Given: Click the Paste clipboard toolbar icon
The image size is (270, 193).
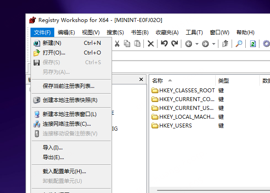Looking at the screenshot, I should click(x=137, y=44).
